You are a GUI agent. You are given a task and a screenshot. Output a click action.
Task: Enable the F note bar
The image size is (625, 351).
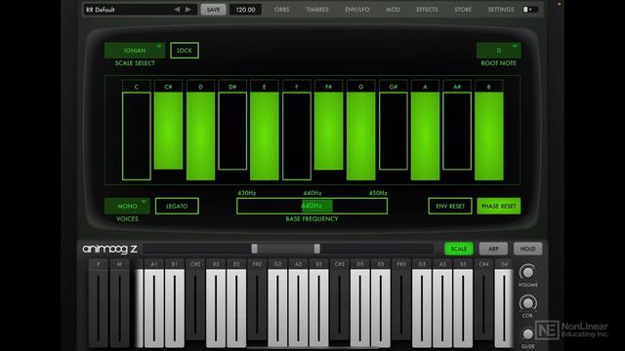pyautogui.click(x=297, y=136)
